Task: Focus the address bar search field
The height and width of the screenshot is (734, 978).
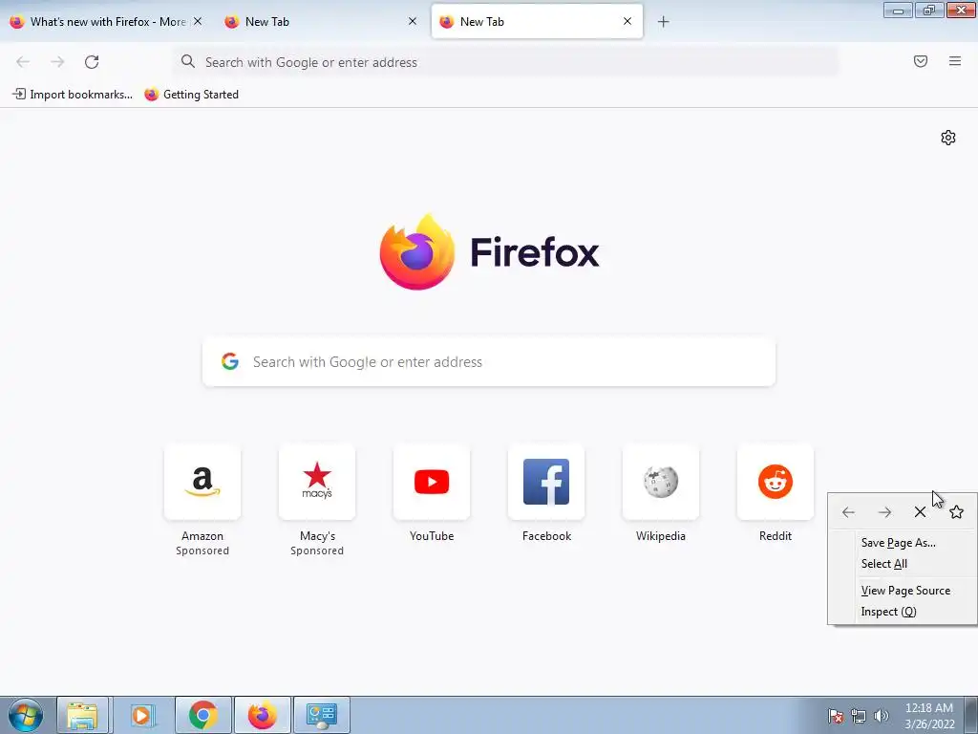Action: (x=505, y=62)
